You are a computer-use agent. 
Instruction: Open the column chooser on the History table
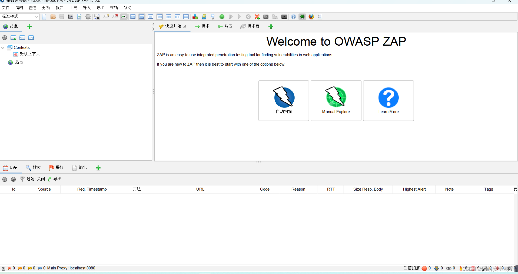[516, 189]
